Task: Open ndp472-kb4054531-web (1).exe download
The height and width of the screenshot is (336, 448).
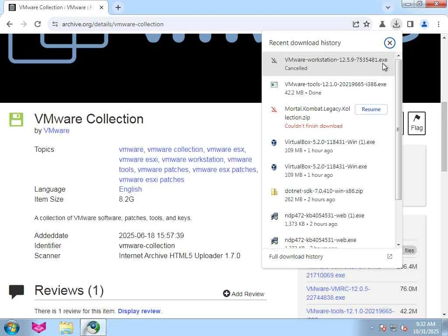Action: tap(328, 220)
